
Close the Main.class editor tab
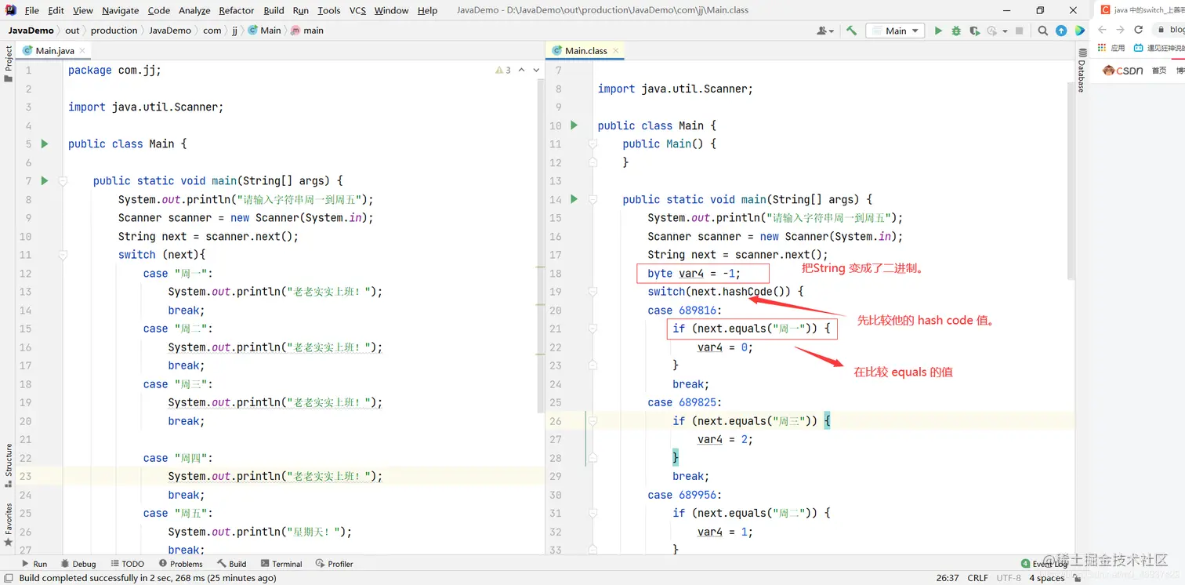coord(615,50)
